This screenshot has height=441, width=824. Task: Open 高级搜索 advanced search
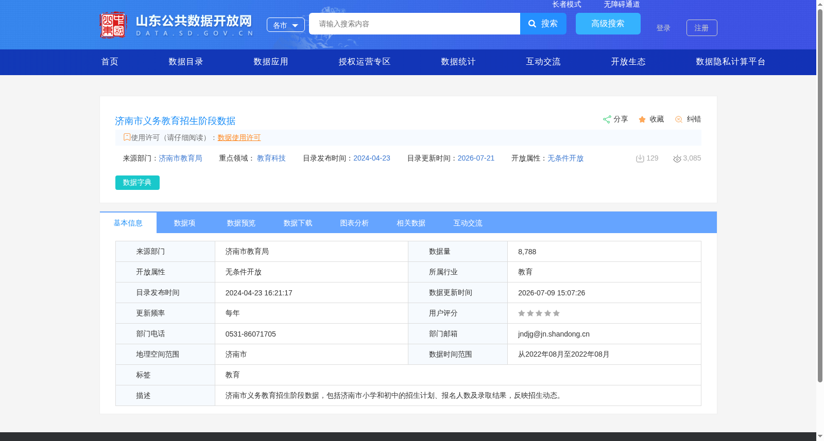(608, 24)
